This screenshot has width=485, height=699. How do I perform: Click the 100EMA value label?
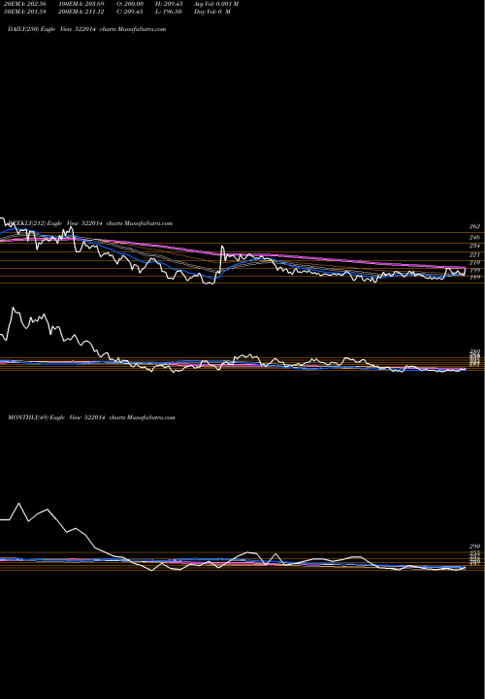81,4
